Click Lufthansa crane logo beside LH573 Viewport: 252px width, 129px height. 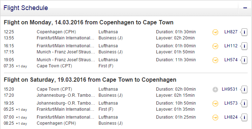[x=215, y=104]
